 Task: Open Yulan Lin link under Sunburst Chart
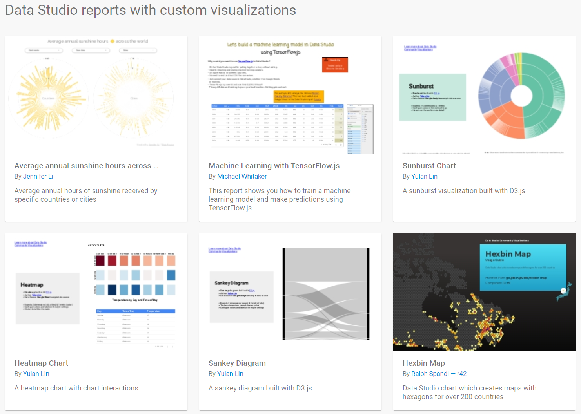[x=424, y=176]
